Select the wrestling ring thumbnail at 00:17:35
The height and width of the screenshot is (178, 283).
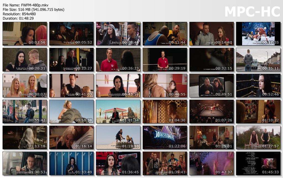258,34
